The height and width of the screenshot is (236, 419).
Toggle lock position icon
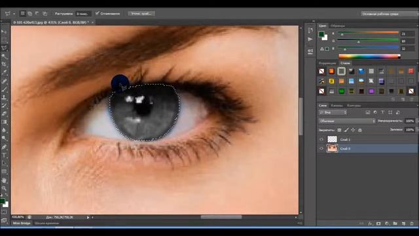[x=353, y=130]
